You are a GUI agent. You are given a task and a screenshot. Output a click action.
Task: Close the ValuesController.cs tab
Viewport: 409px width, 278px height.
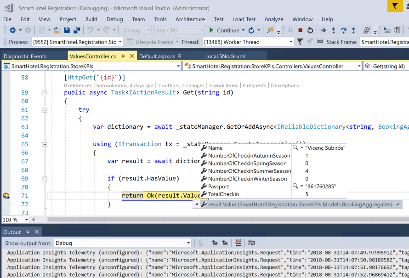(x=132, y=56)
